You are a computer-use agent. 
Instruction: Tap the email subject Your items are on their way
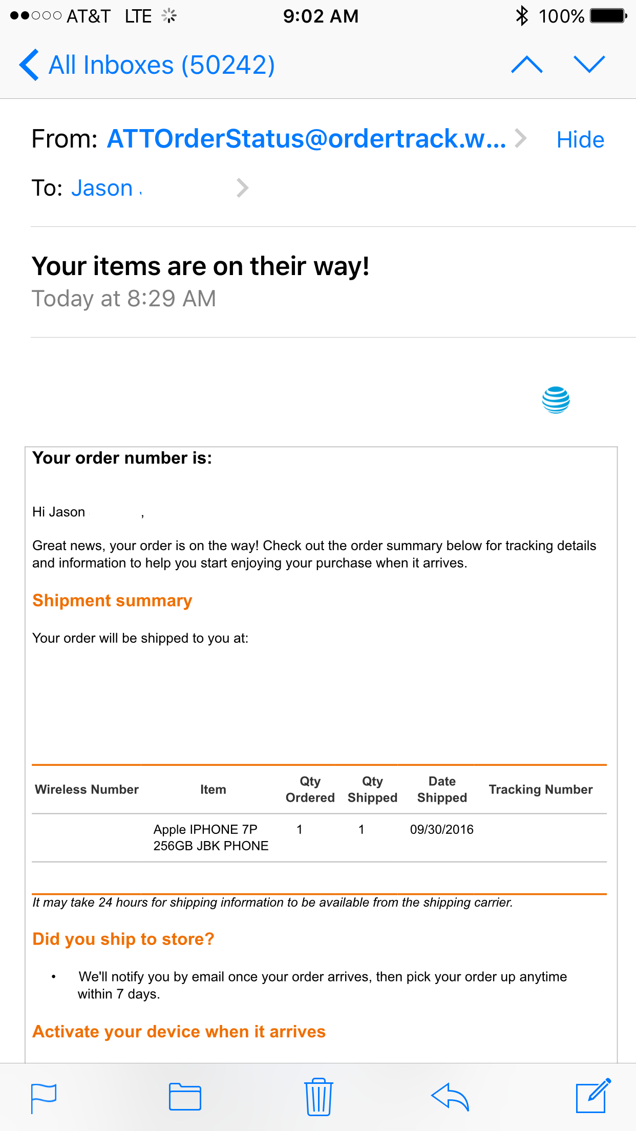(201, 266)
